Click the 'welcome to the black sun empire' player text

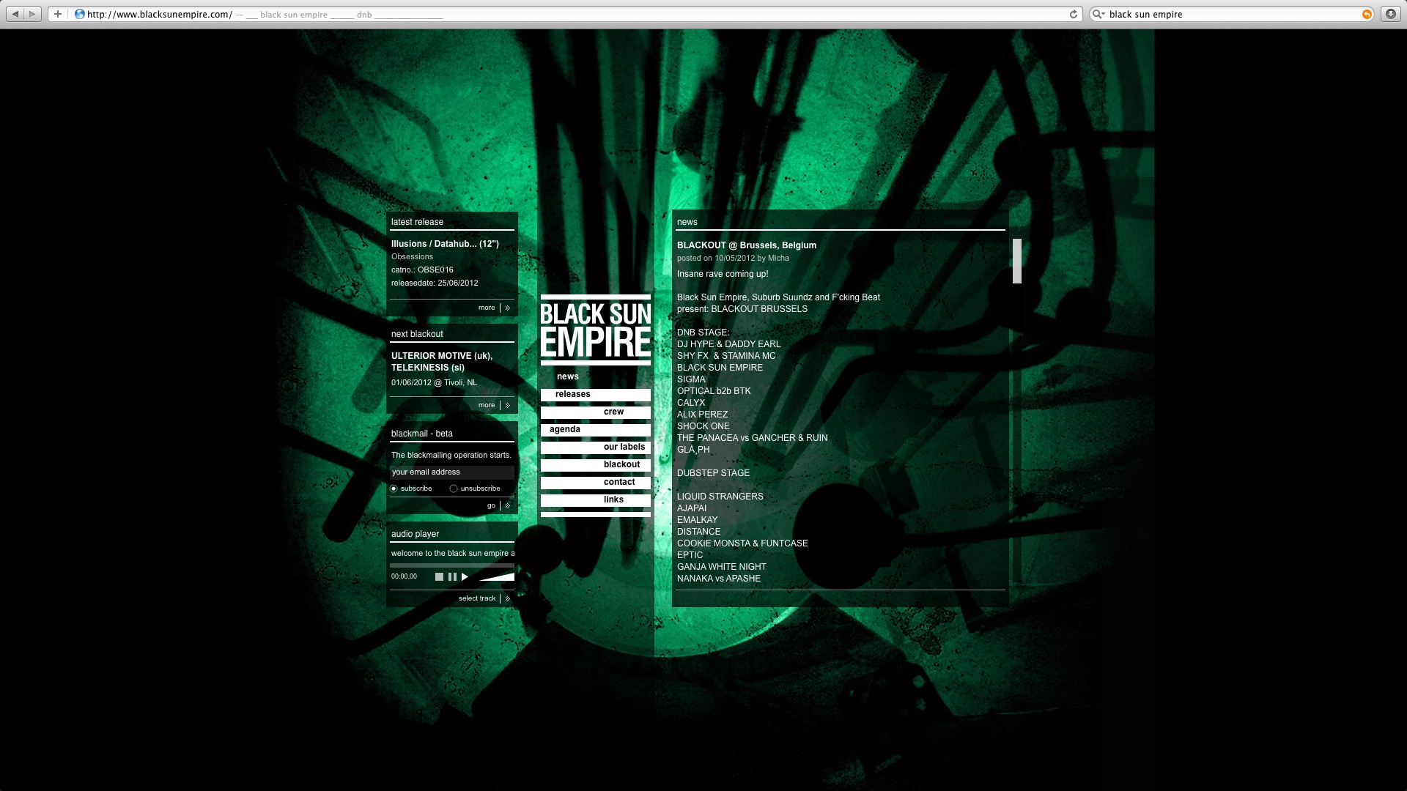click(452, 554)
